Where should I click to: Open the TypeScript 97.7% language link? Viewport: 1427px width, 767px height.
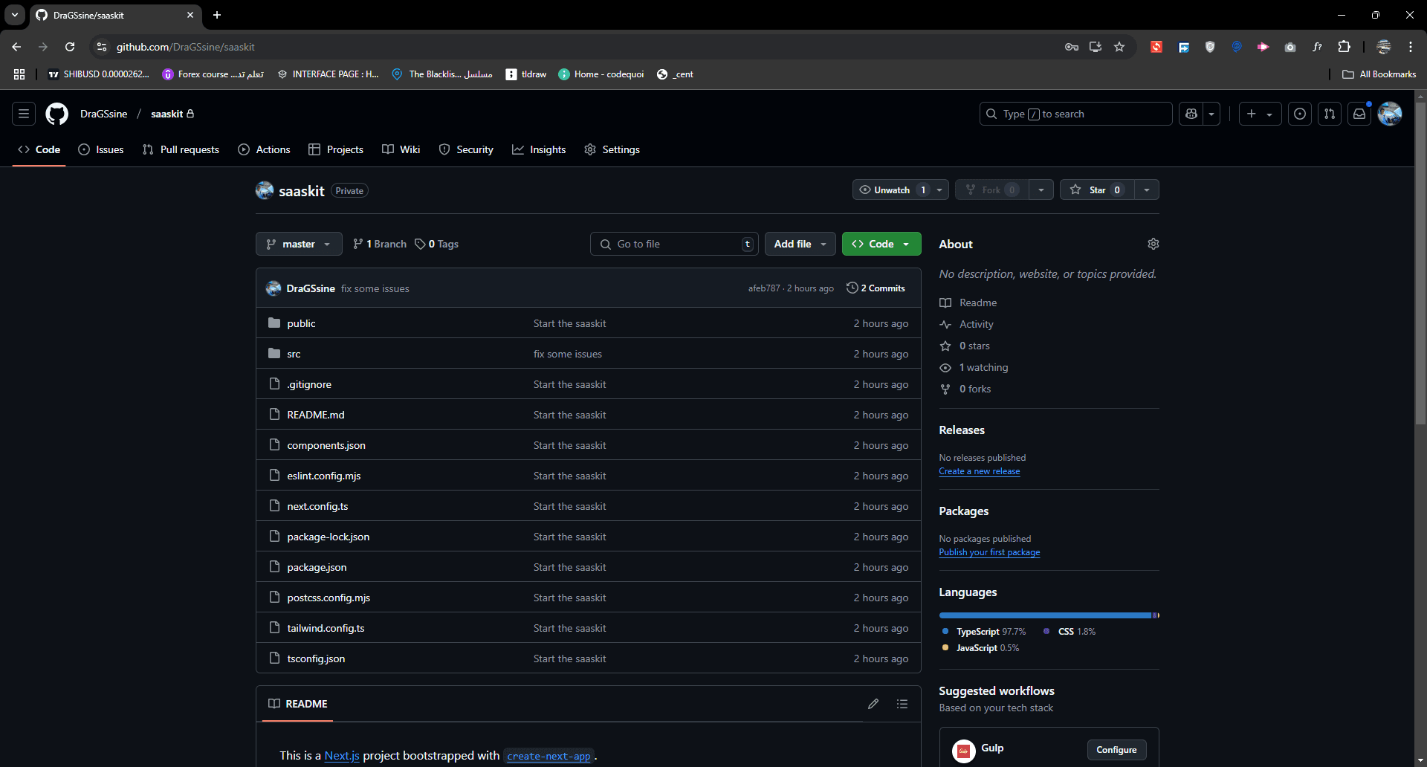(984, 632)
